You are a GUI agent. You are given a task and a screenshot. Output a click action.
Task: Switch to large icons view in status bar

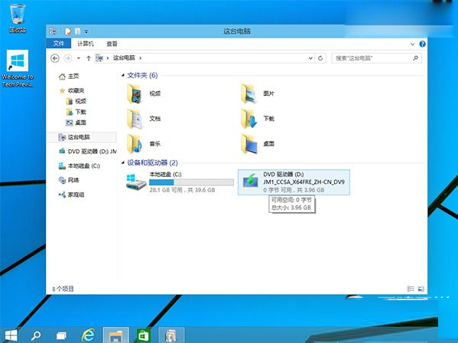pos(421,289)
